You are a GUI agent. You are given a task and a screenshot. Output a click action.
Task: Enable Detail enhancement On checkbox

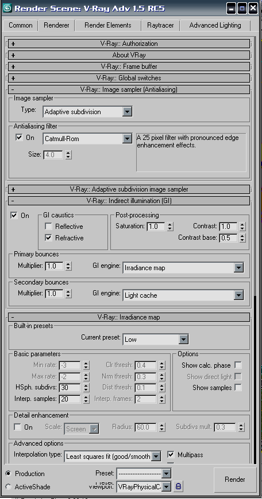(18, 427)
